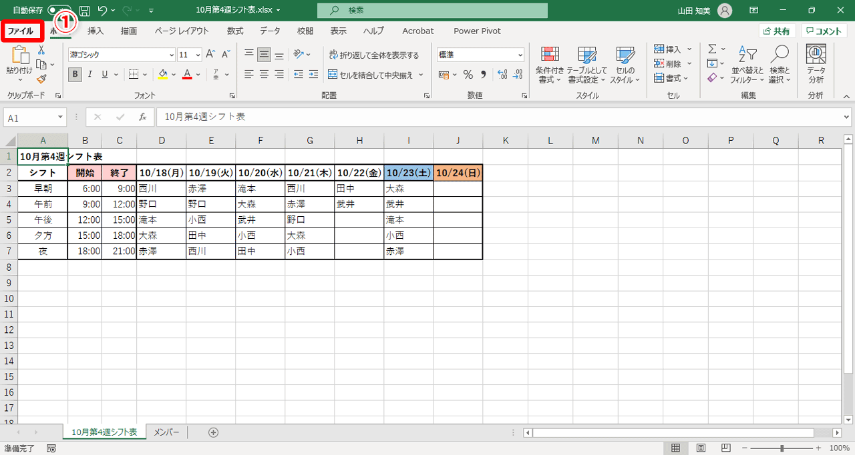Open the number format dropdown
Screen dimensions: 855x455
[520, 55]
